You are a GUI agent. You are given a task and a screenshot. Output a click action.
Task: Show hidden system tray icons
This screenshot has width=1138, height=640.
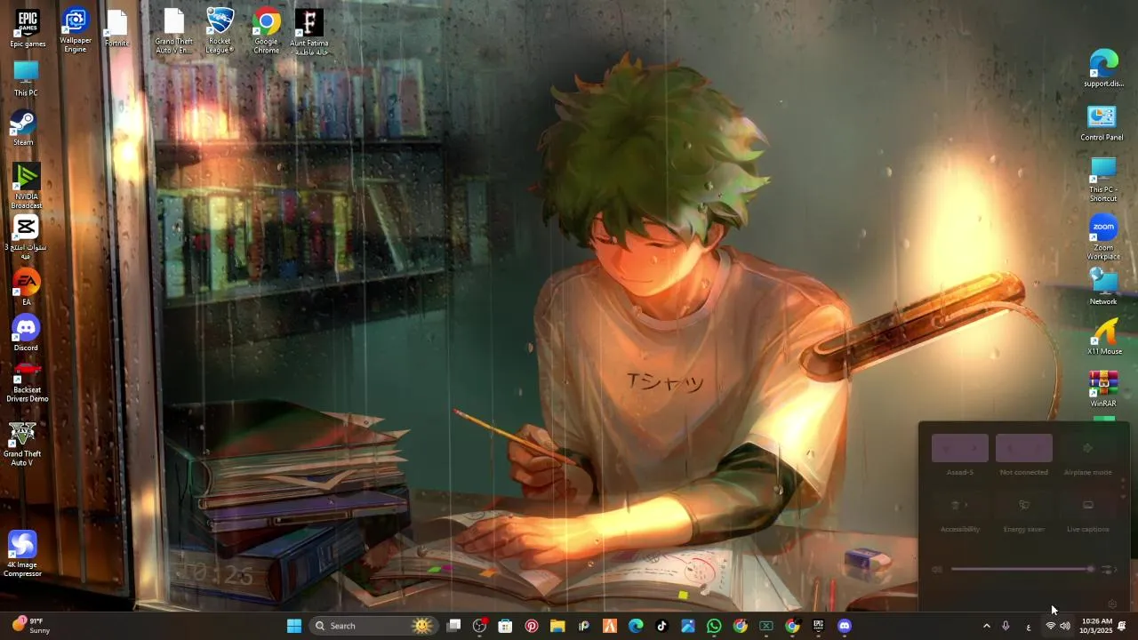[x=986, y=626]
